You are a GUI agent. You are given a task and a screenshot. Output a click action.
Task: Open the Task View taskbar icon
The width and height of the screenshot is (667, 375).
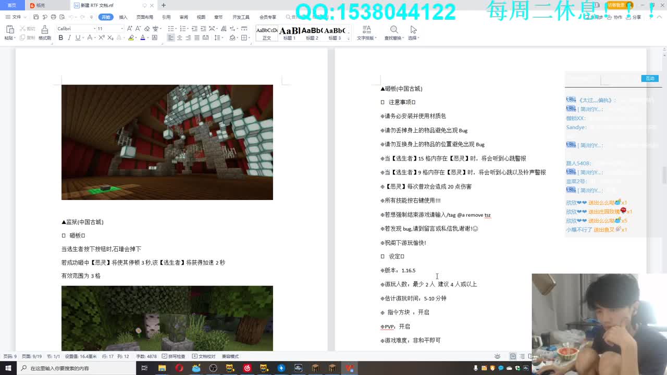click(x=144, y=368)
